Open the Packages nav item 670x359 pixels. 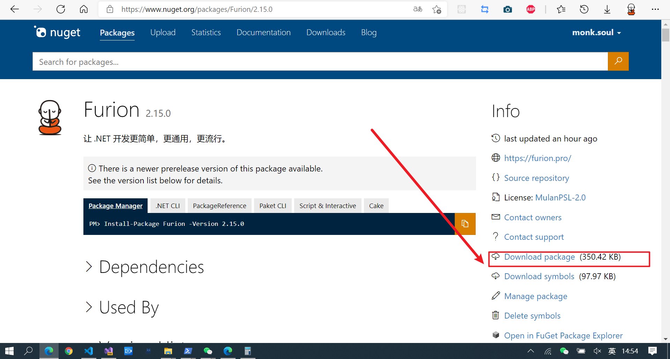pos(117,33)
